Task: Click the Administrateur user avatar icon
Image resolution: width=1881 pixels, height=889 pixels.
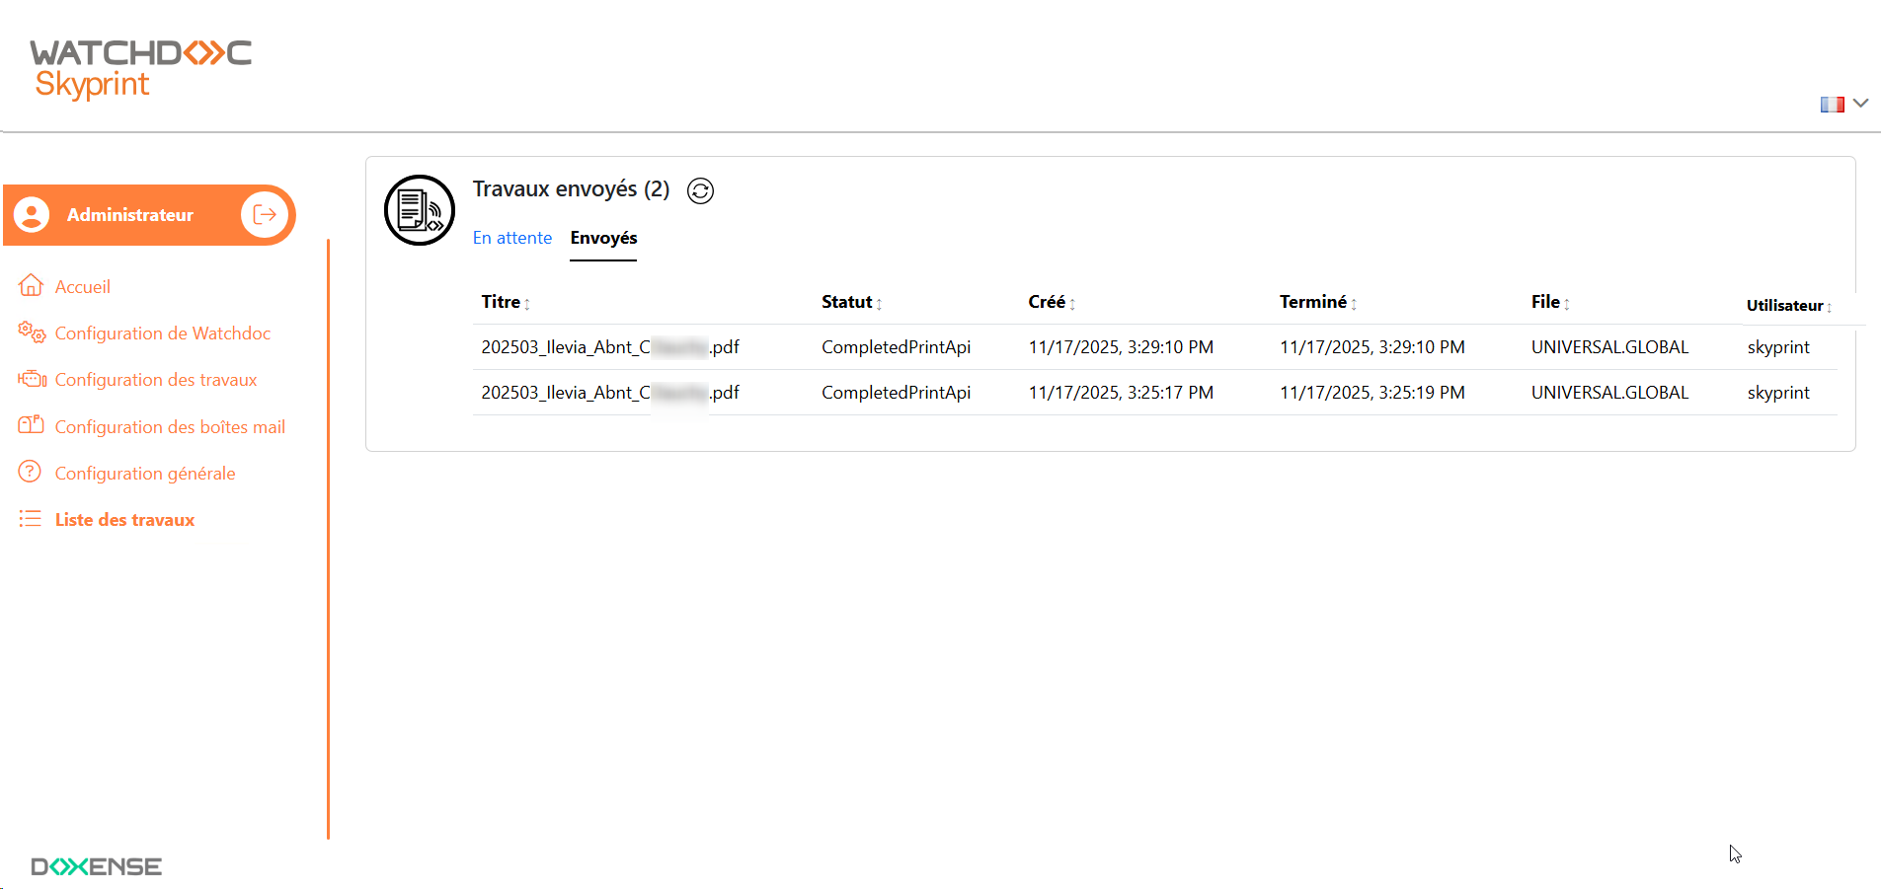Action: coord(32,214)
